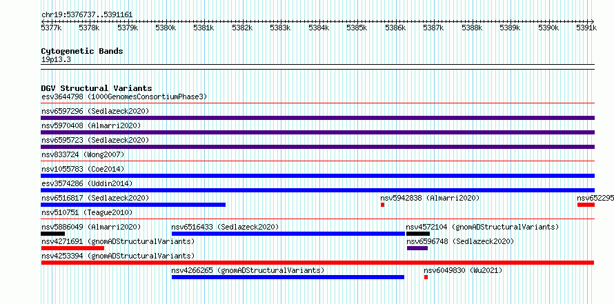This screenshot has width=614, height=304.
Task: Click the esv3644798 variant label
Action: (x=124, y=97)
